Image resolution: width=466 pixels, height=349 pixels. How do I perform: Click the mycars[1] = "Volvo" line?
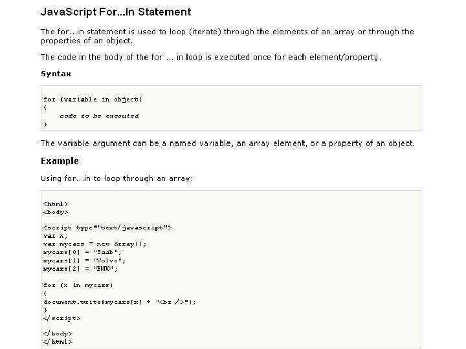pos(84,260)
